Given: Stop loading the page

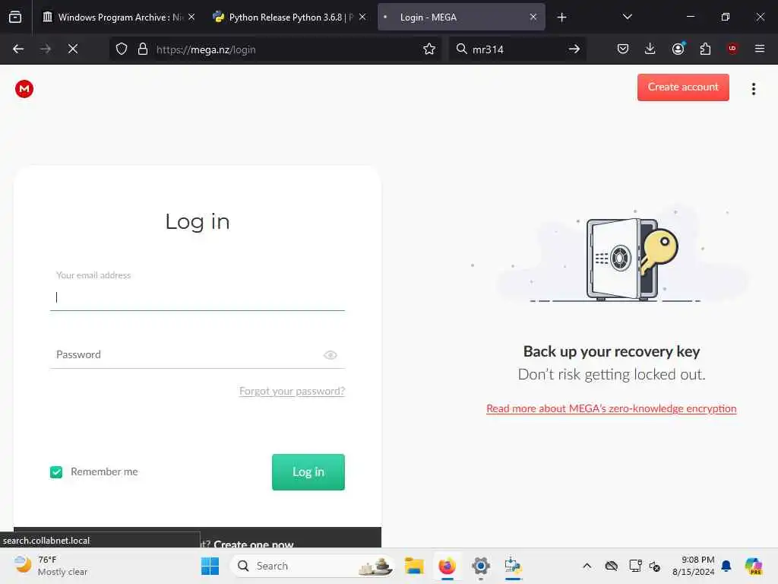Looking at the screenshot, I should (73, 49).
